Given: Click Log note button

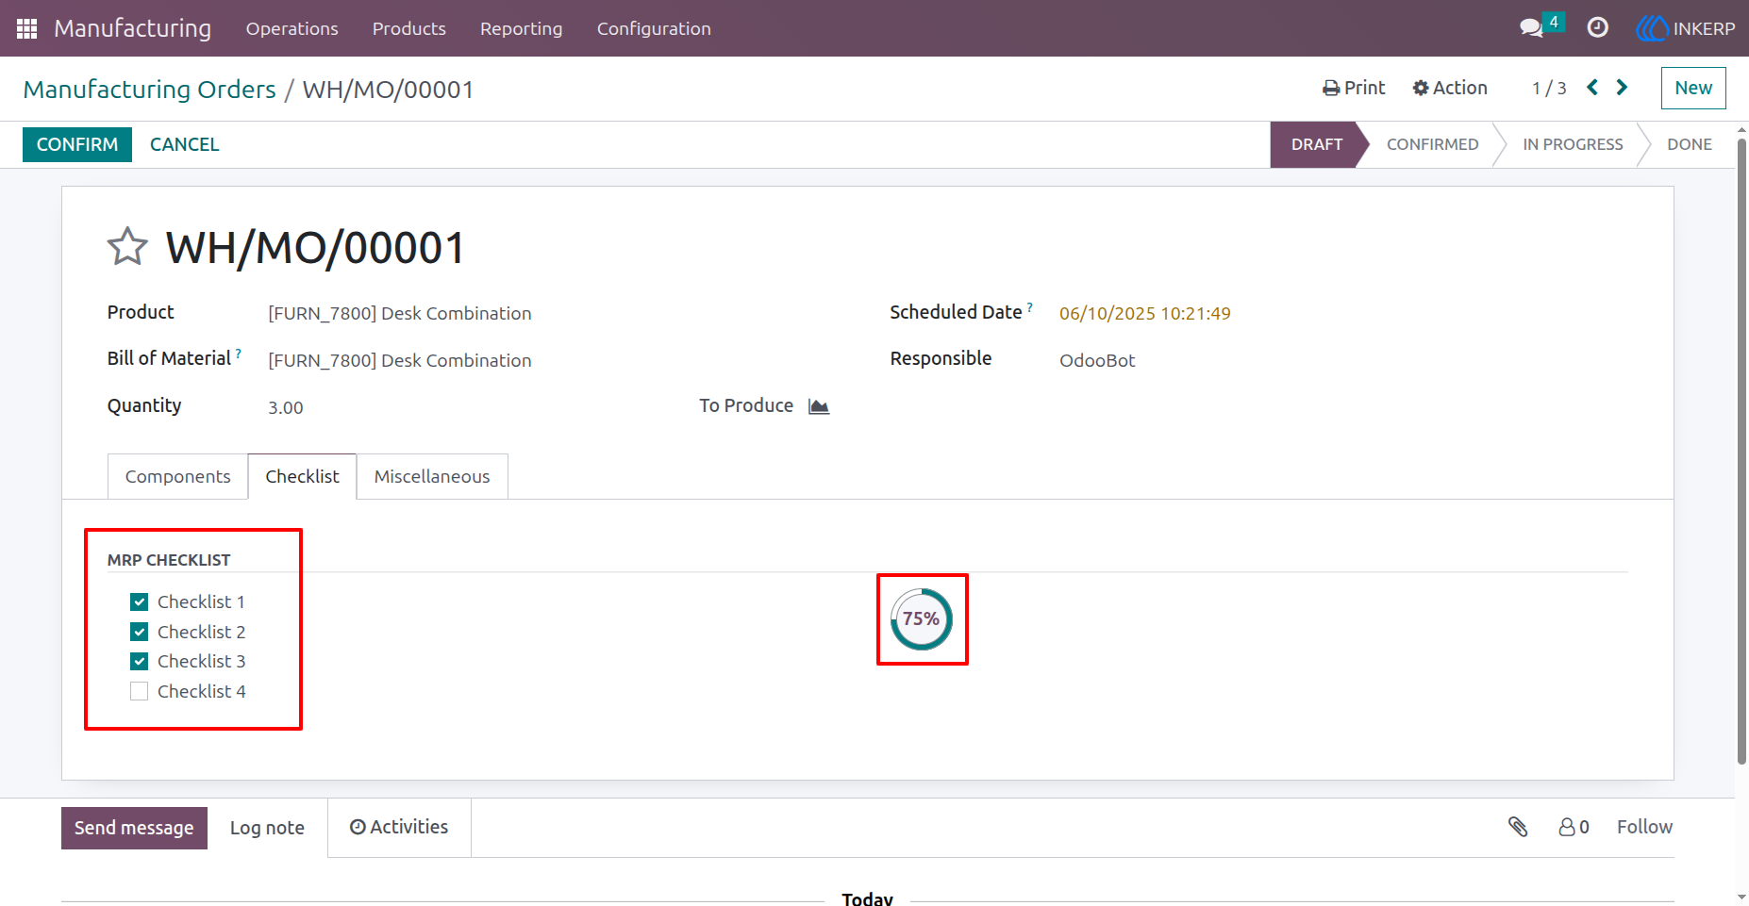Looking at the screenshot, I should click(267, 828).
